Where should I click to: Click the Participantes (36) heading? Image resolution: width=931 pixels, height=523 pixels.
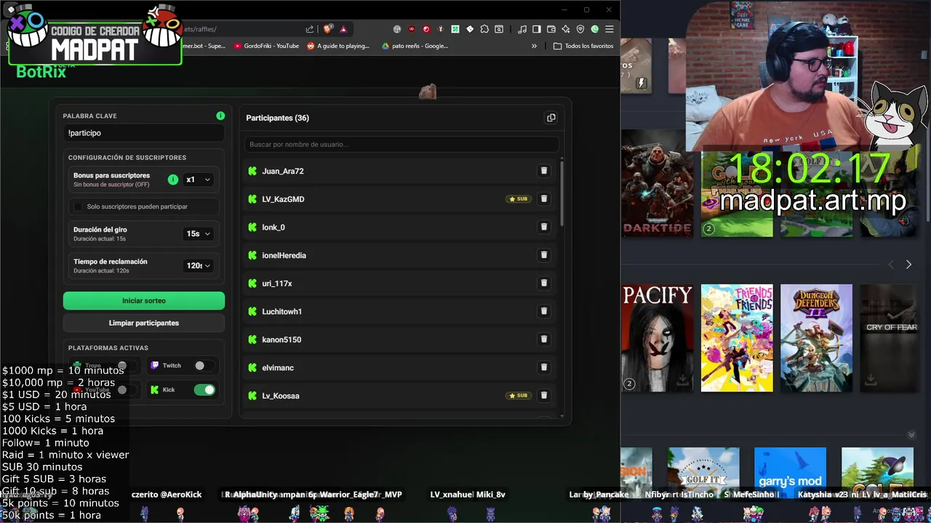click(x=277, y=118)
